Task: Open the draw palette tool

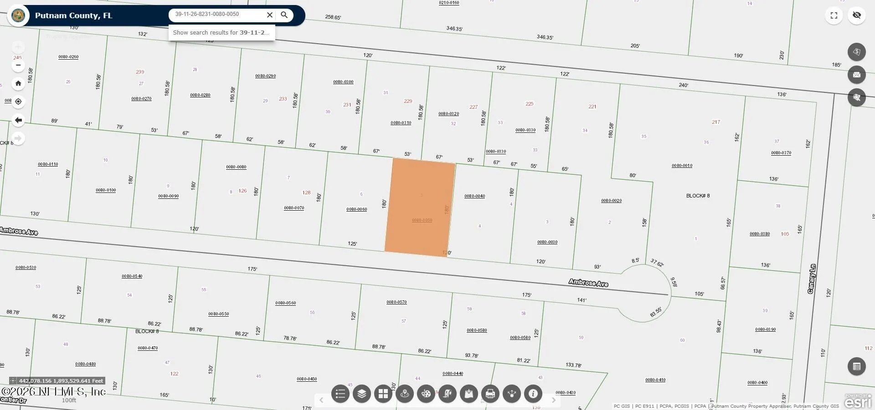Action: point(426,394)
